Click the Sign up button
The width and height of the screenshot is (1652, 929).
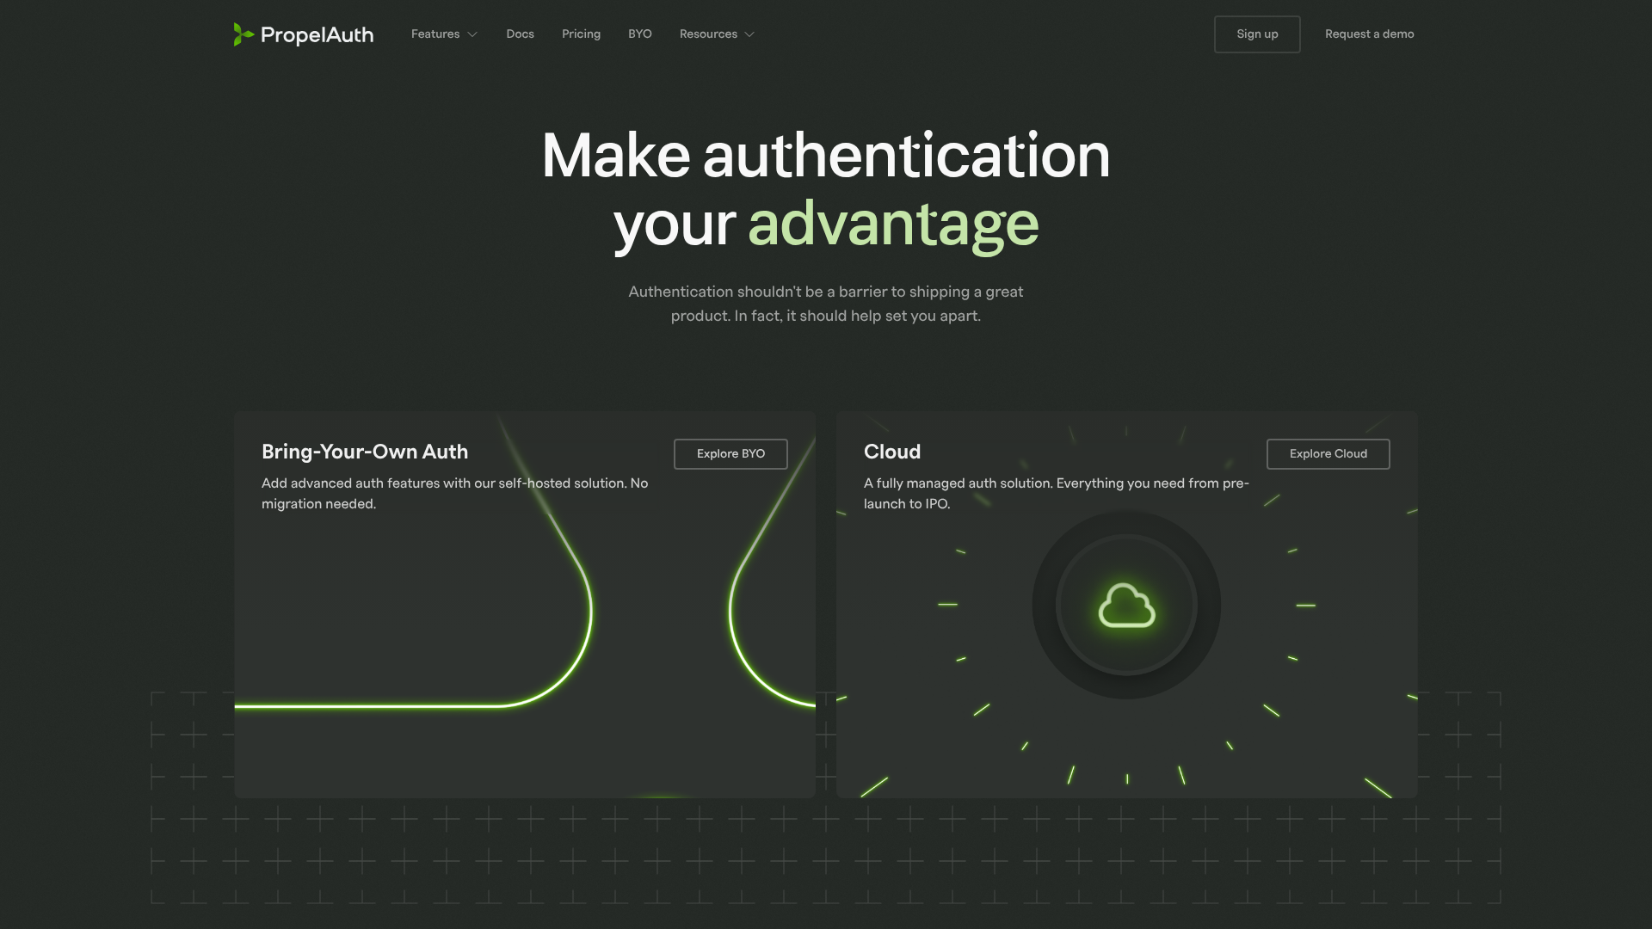1257,34
